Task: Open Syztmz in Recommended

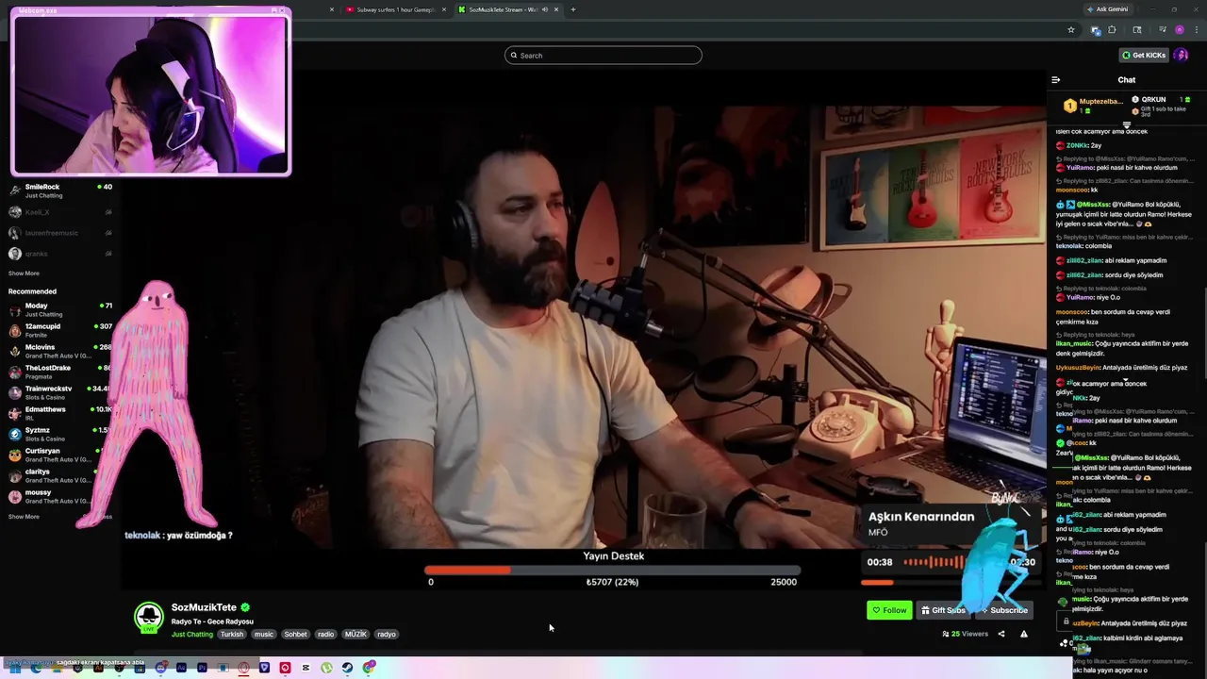Action: point(60,434)
